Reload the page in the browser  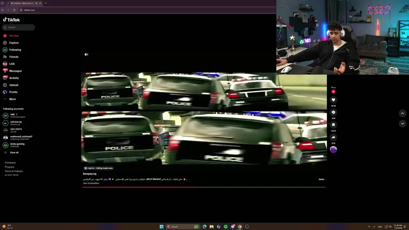click(x=14, y=10)
